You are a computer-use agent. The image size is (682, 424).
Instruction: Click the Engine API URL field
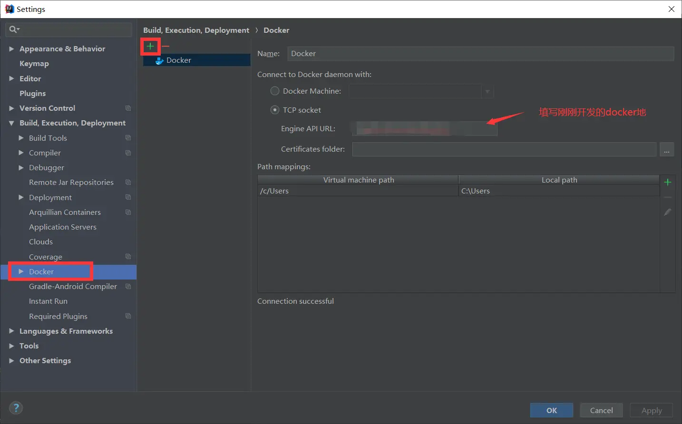(x=425, y=129)
